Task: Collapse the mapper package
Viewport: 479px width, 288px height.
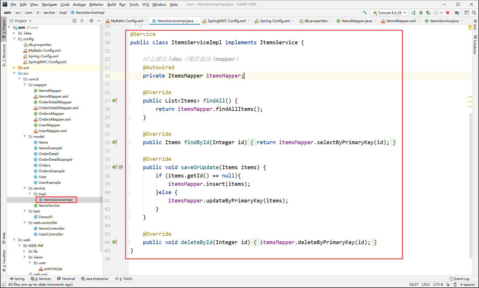Action: [x=24, y=85]
